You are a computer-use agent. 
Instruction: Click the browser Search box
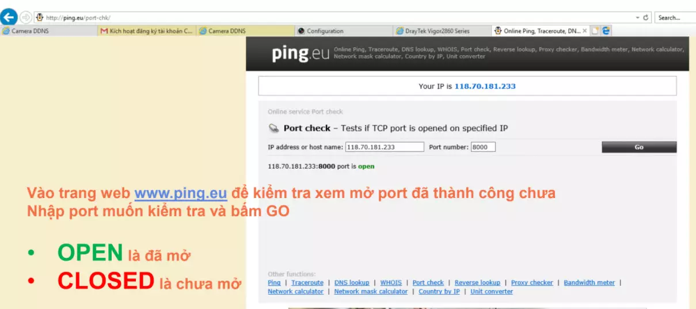(x=675, y=17)
